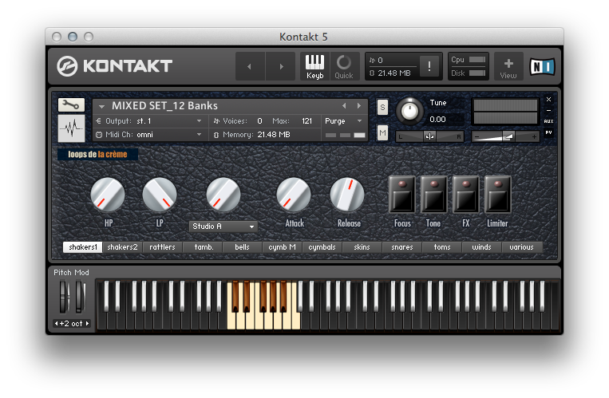The width and height of the screenshot is (609, 398).
Task: Select the bells bank tab
Action: (243, 247)
